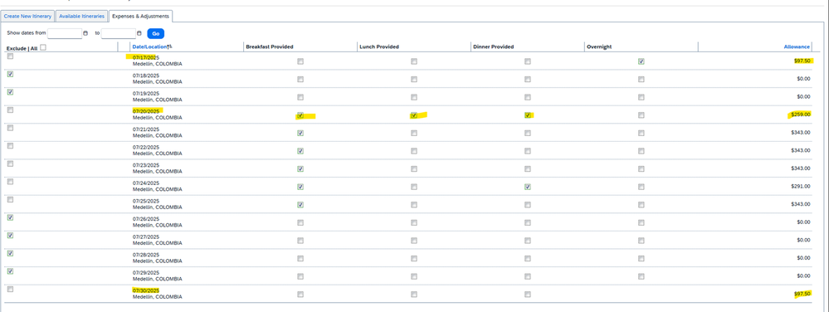Click $97.50 allowance for 07/17/2025
Screen dimensions: 829x312
(x=802, y=61)
